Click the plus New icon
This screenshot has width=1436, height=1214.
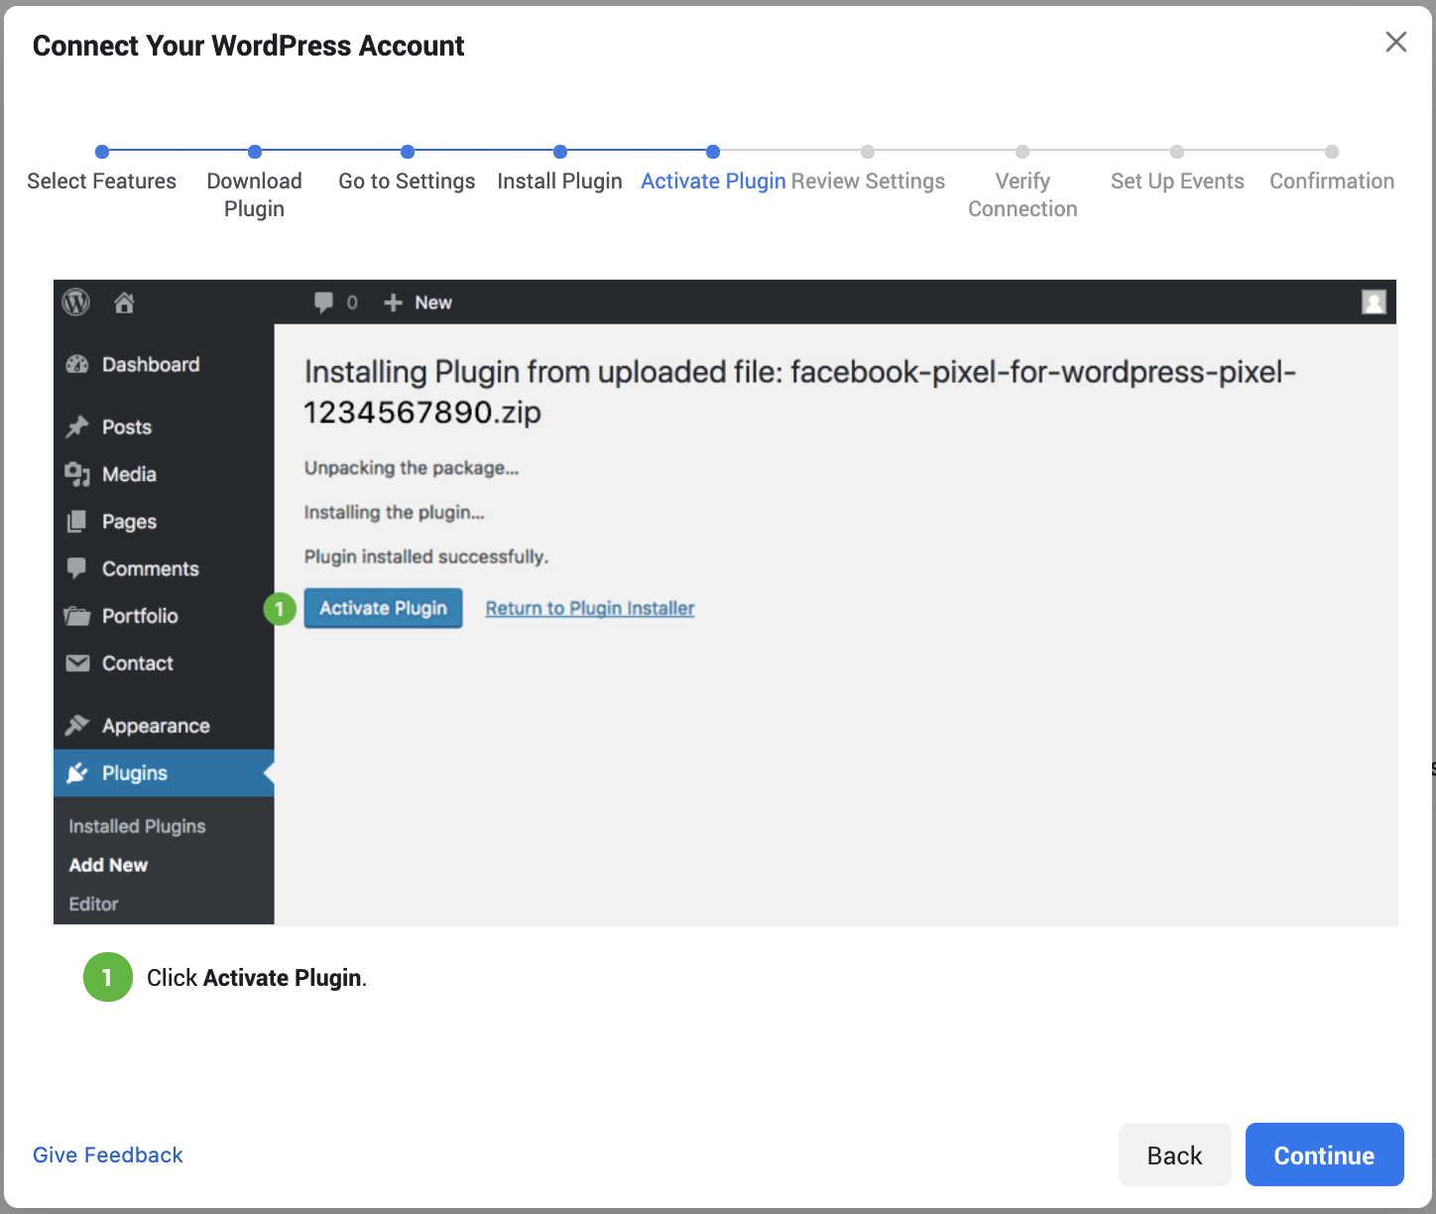tap(393, 303)
